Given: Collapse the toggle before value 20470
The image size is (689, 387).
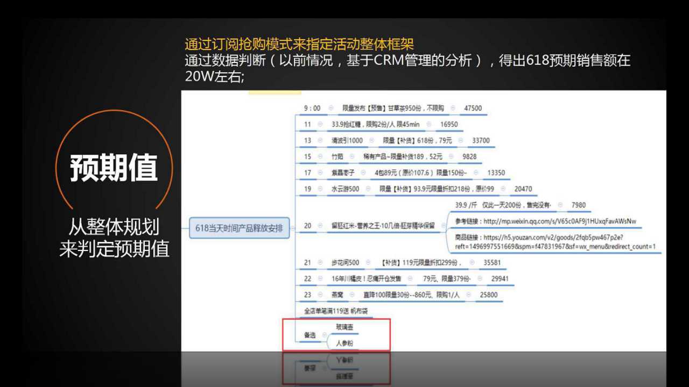Looking at the screenshot, I should coord(504,189).
